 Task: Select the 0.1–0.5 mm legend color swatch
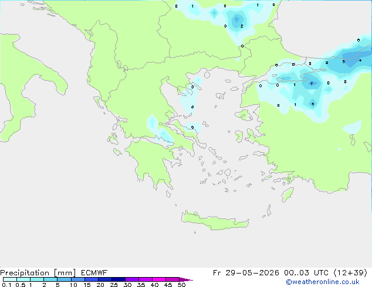click(10, 279)
